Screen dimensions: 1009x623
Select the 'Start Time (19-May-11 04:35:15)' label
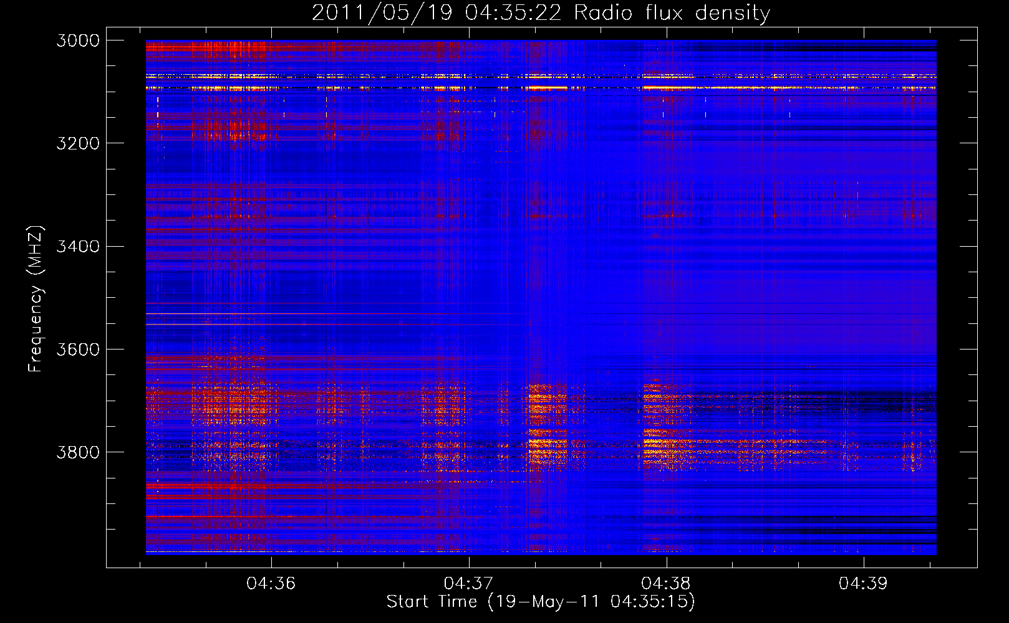541,602
